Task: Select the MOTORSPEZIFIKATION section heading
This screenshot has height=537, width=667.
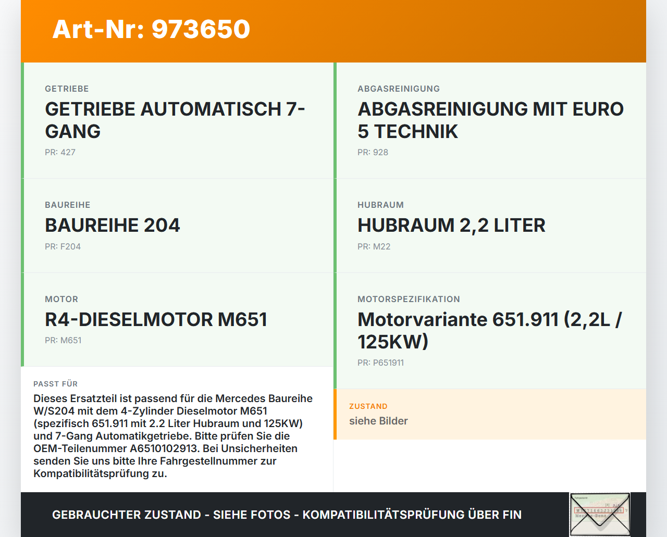Action: (x=409, y=299)
